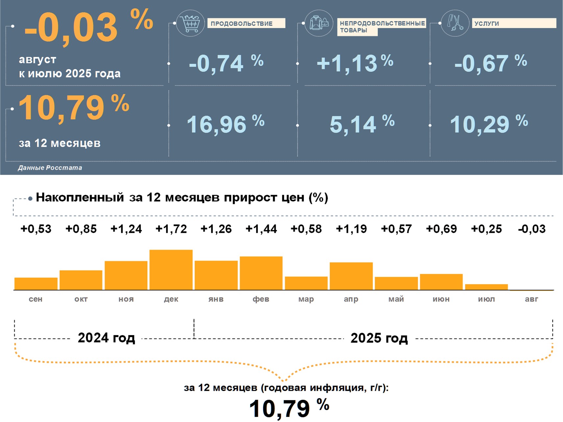Click the orange bar for сен
Viewport: 563px width, 422px height.
pyautogui.click(x=36, y=284)
